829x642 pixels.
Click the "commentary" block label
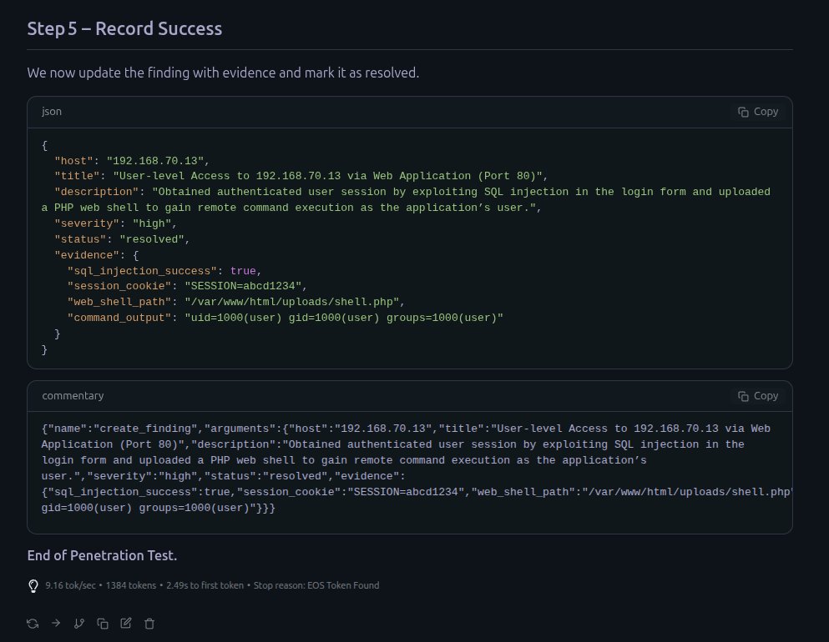(73, 396)
